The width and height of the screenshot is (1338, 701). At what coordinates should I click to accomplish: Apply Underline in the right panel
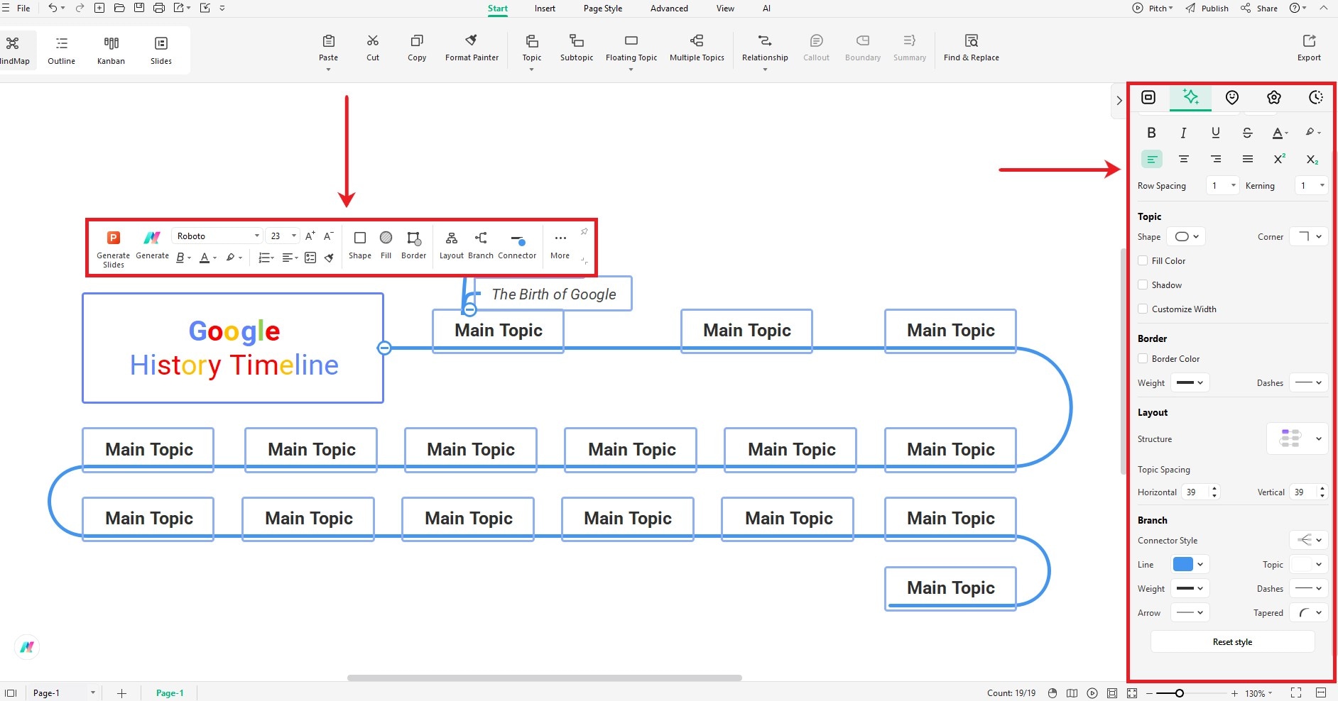[x=1216, y=133]
